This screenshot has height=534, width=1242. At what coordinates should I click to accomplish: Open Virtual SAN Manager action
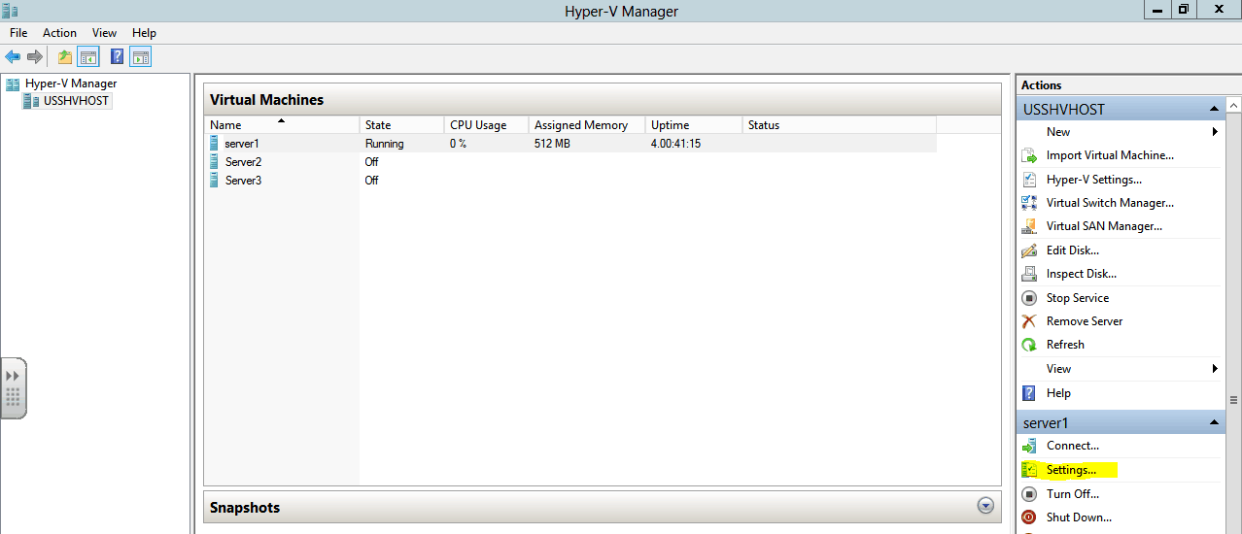click(x=1104, y=226)
